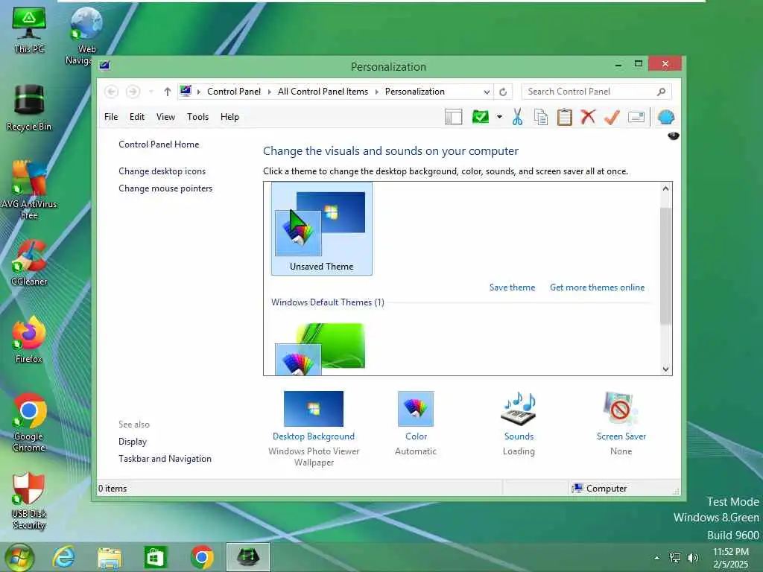Open recent locations dropdown arrow
The width and height of the screenshot is (763, 572).
tap(151, 92)
